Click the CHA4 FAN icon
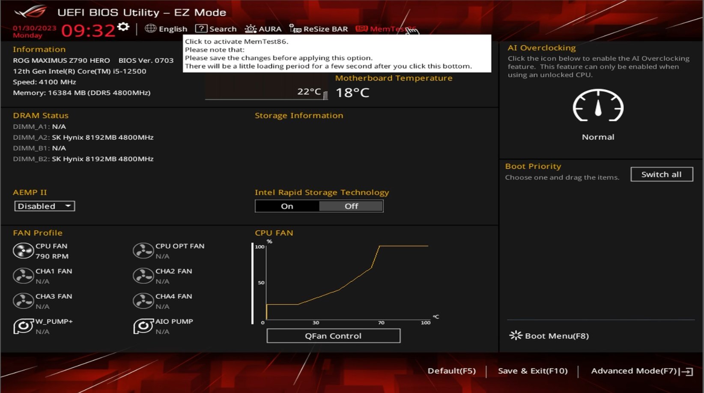 pos(143,301)
